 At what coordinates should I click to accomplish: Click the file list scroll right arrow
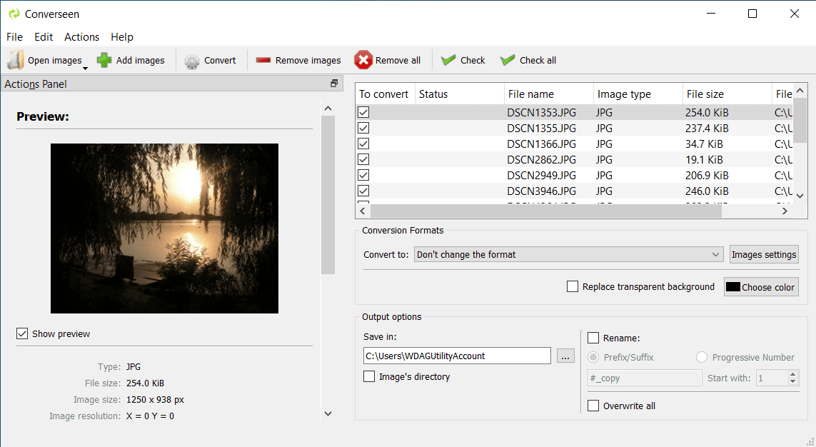pos(785,211)
